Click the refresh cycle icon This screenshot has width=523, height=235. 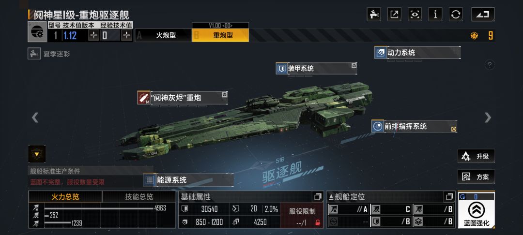(456, 15)
